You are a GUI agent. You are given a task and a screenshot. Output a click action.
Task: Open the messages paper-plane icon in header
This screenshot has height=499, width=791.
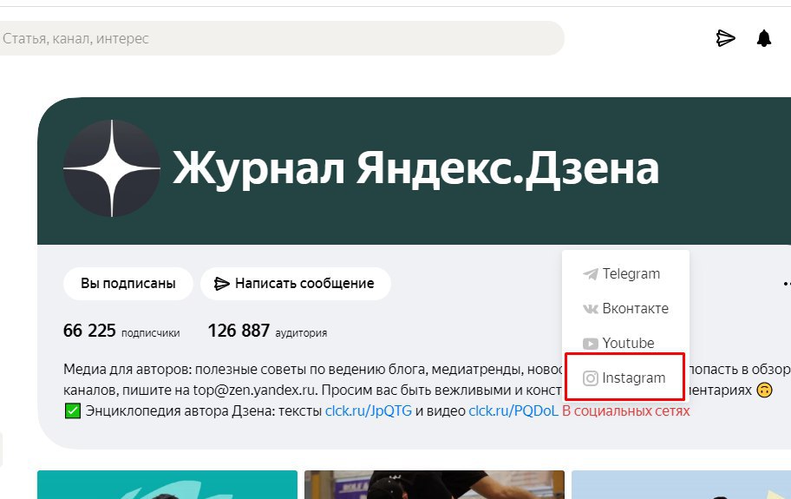(725, 38)
